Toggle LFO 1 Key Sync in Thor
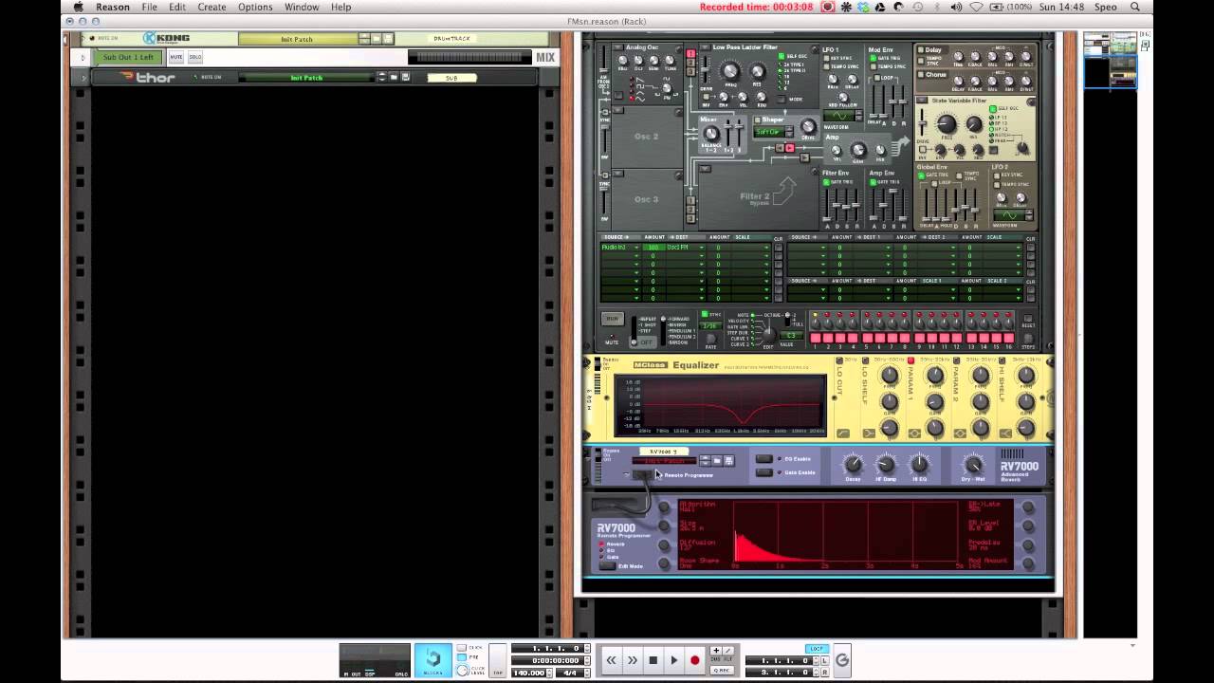 [826, 58]
